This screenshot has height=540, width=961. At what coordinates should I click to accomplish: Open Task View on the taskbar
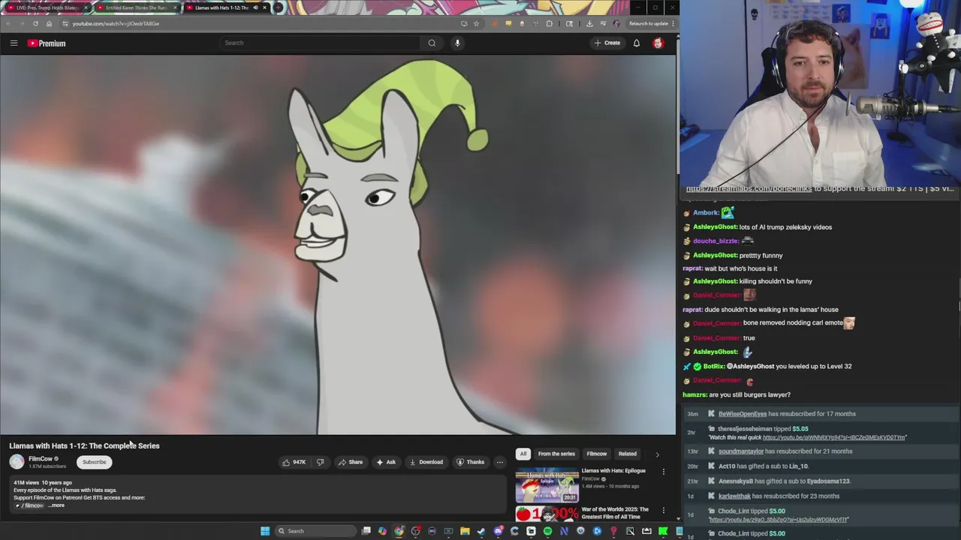click(366, 531)
